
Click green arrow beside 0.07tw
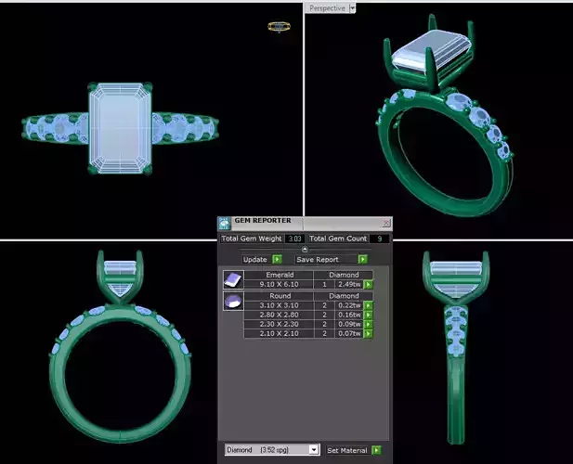369,334
